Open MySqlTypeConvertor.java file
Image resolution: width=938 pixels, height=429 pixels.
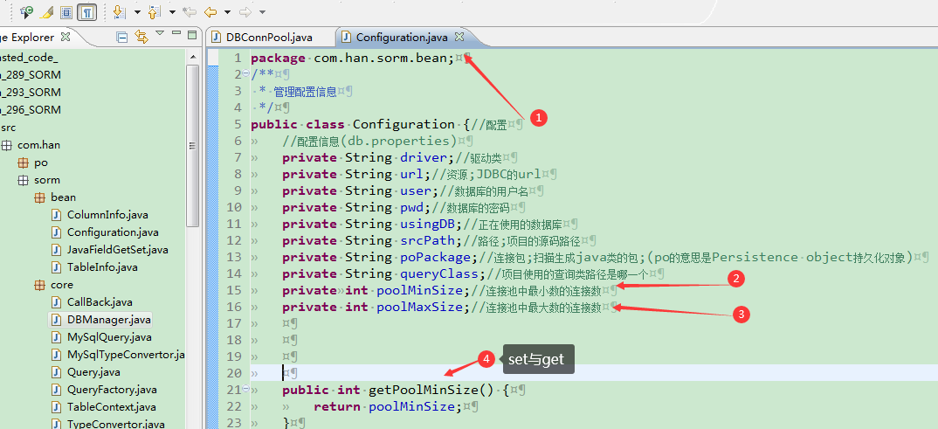[126, 354]
